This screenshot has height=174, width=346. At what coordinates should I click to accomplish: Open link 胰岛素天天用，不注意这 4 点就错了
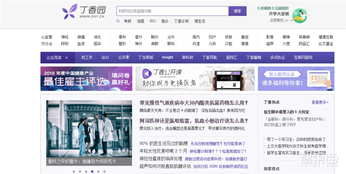169,110
